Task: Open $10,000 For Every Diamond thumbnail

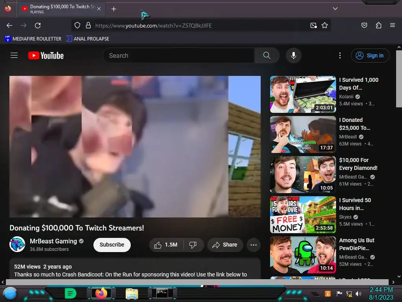Action: point(303,174)
